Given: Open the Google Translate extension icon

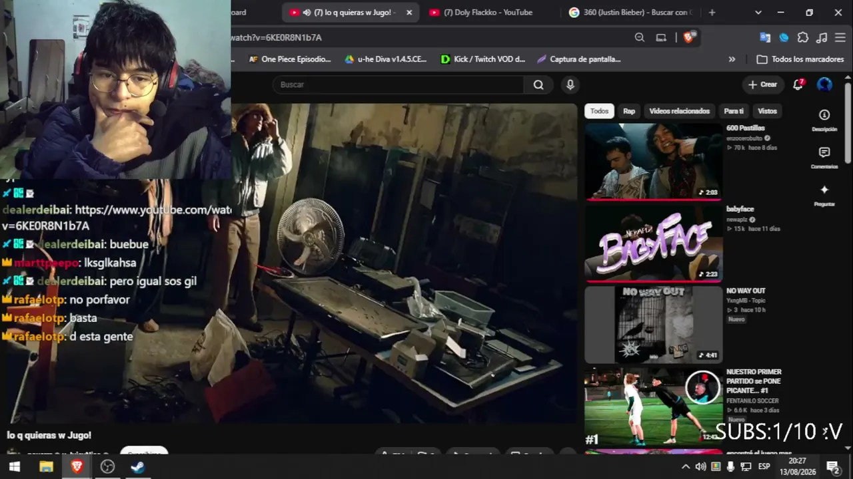Looking at the screenshot, I should (765, 37).
